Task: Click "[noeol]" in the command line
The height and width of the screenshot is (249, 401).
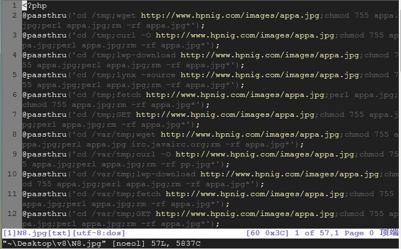Action: (x=128, y=243)
